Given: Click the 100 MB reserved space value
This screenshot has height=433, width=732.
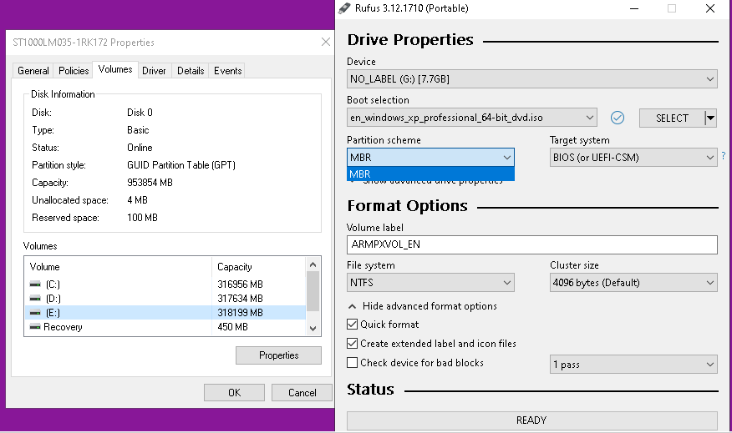Looking at the screenshot, I should pos(142,218).
